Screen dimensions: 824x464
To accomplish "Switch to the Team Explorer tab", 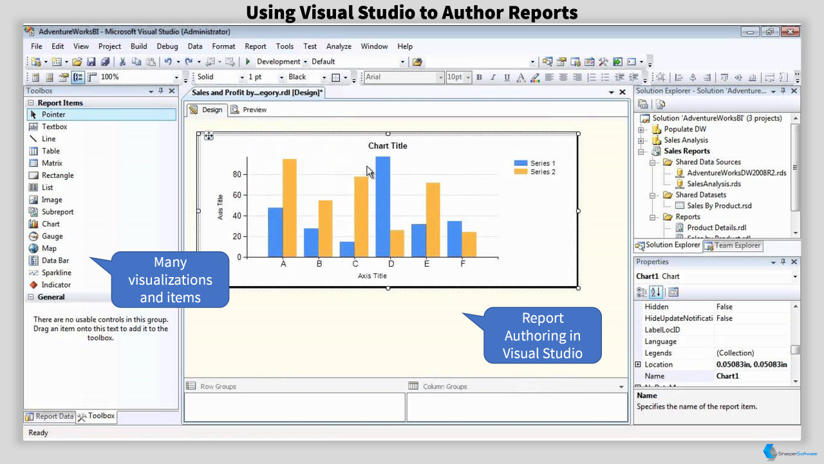I will [x=732, y=246].
